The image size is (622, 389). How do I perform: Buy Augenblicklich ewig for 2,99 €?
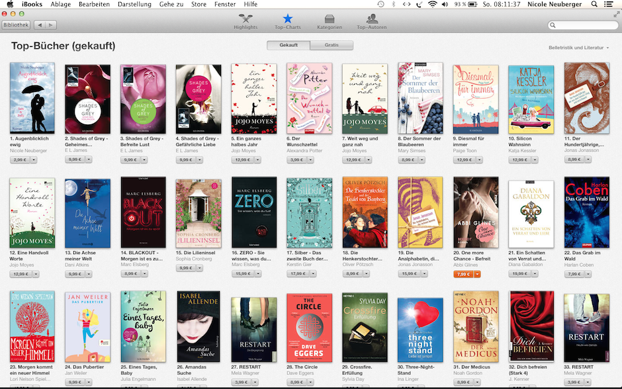[20, 160]
